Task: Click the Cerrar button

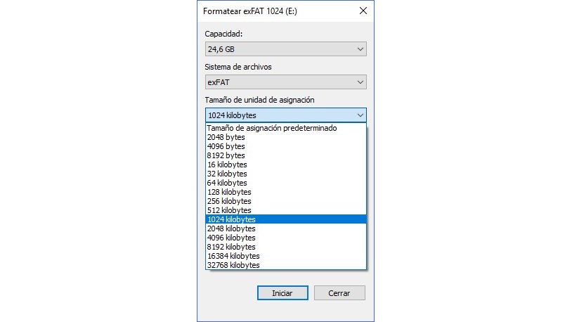Action: 339,292
